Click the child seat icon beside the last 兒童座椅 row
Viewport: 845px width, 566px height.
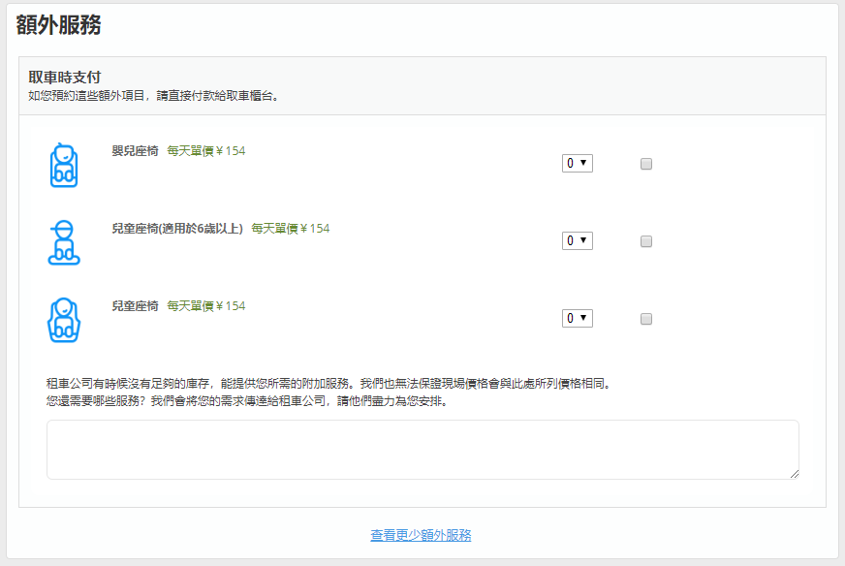[64, 320]
